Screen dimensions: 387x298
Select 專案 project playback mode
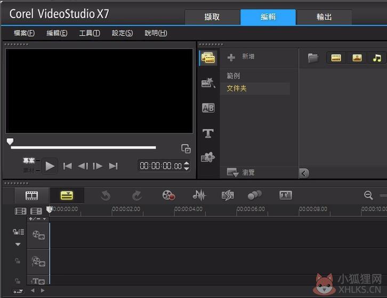point(29,161)
